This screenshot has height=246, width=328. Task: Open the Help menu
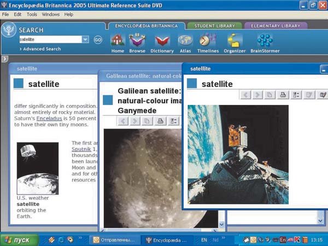click(x=69, y=14)
